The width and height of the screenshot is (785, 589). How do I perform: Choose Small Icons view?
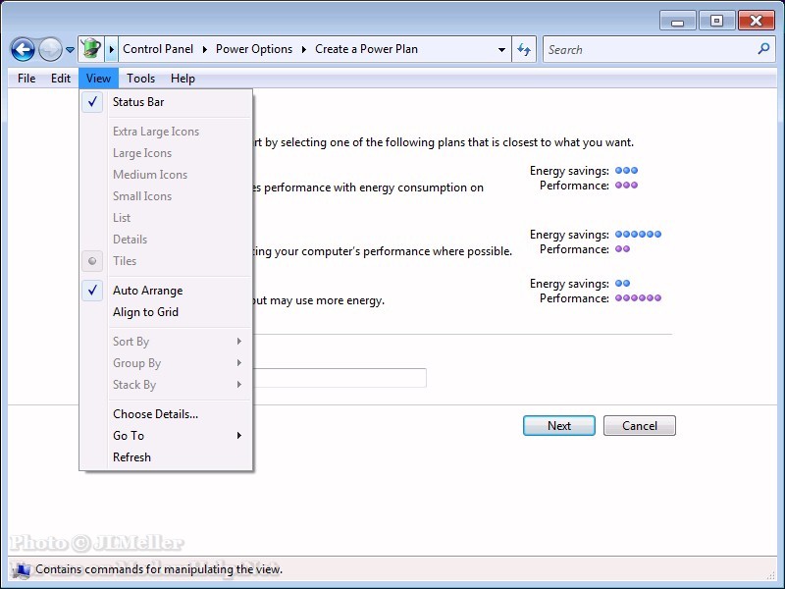pyautogui.click(x=166, y=195)
